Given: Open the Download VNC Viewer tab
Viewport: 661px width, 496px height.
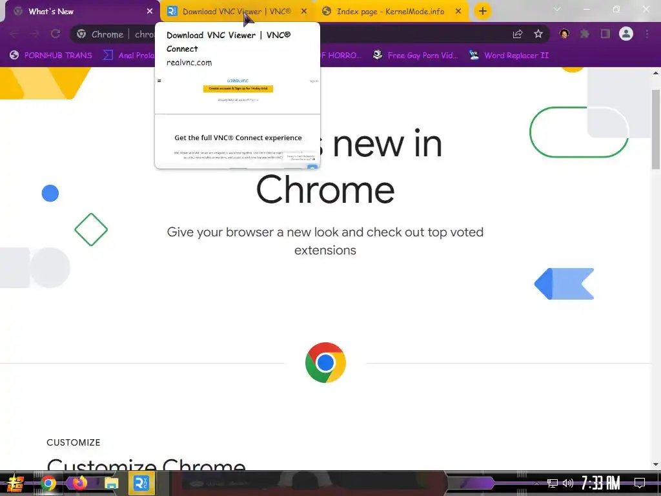Looking at the screenshot, I should click(236, 12).
